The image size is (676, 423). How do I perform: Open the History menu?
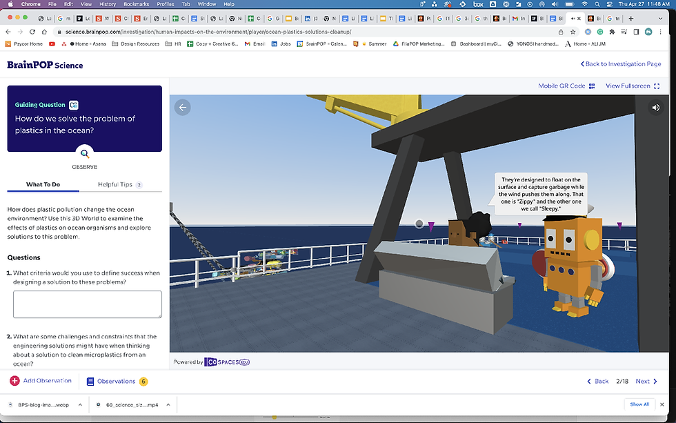(108, 4)
